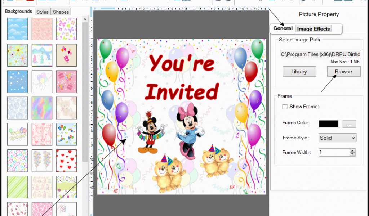The height and width of the screenshot is (216, 369).
Task: Increase Frame Width with the up arrow
Action: pyautogui.click(x=352, y=150)
